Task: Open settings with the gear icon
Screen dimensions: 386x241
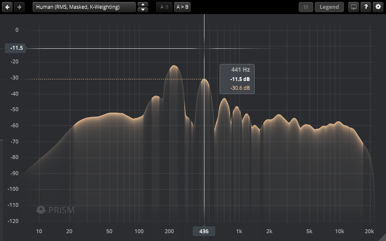Action: (377, 7)
